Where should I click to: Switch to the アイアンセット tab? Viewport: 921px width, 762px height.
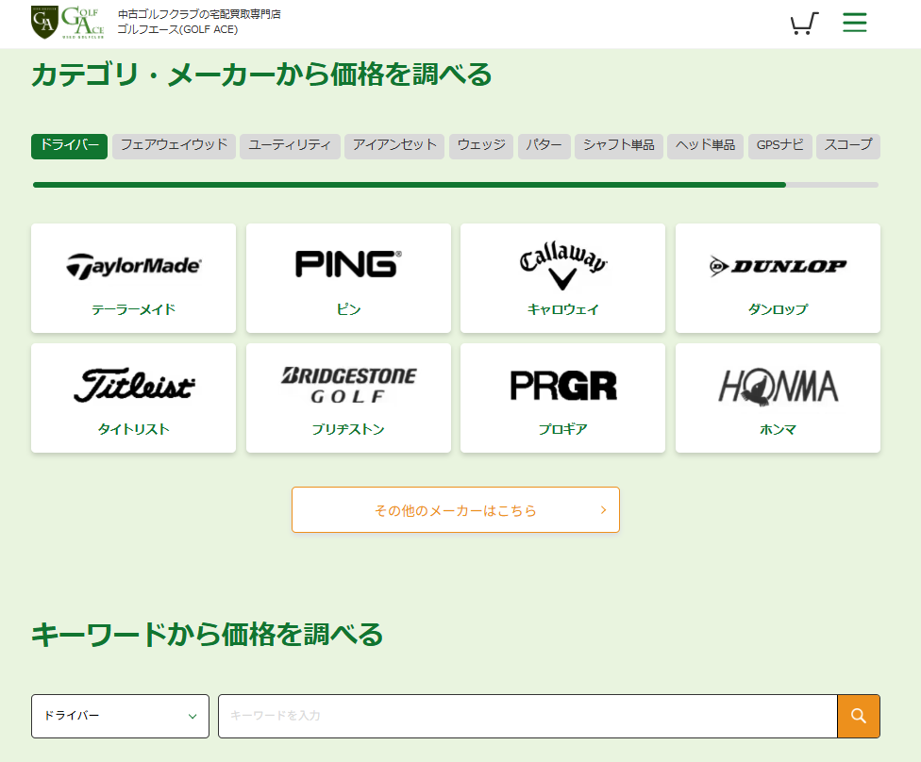click(394, 145)
